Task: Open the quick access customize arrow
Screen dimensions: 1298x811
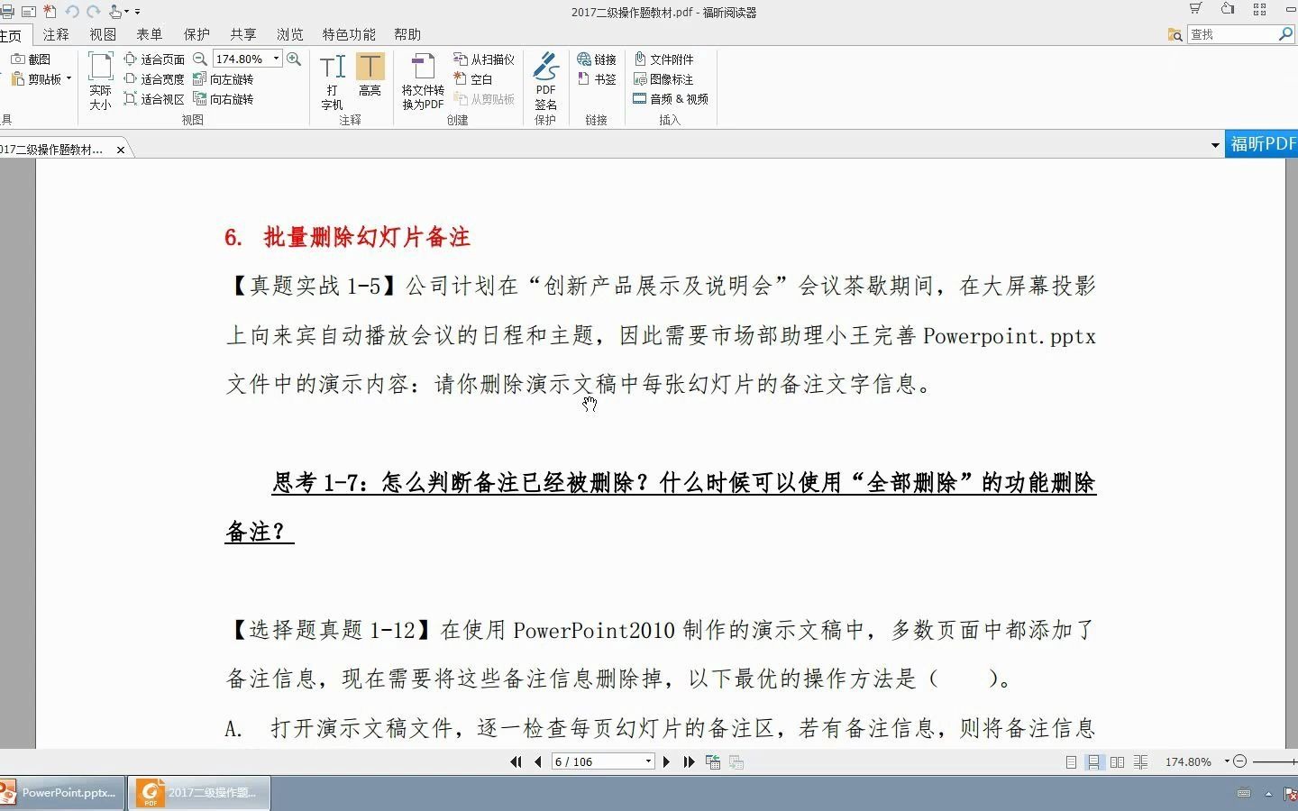Action: pyautogui.click(x=138, y=12)
